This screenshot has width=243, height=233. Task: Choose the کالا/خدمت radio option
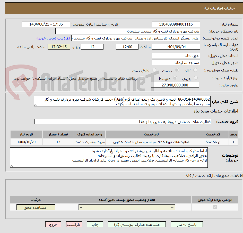pyautogui.click(x=154, y=70)
